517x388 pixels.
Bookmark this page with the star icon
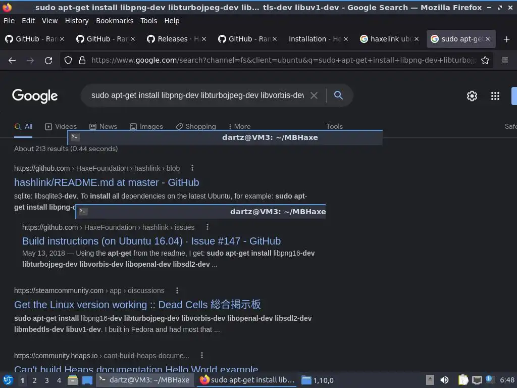click(485, 61)
